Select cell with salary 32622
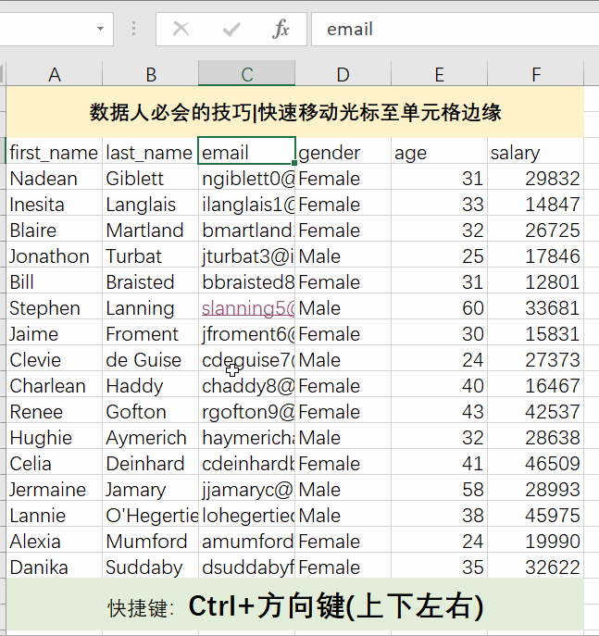 tap(536, 567)
